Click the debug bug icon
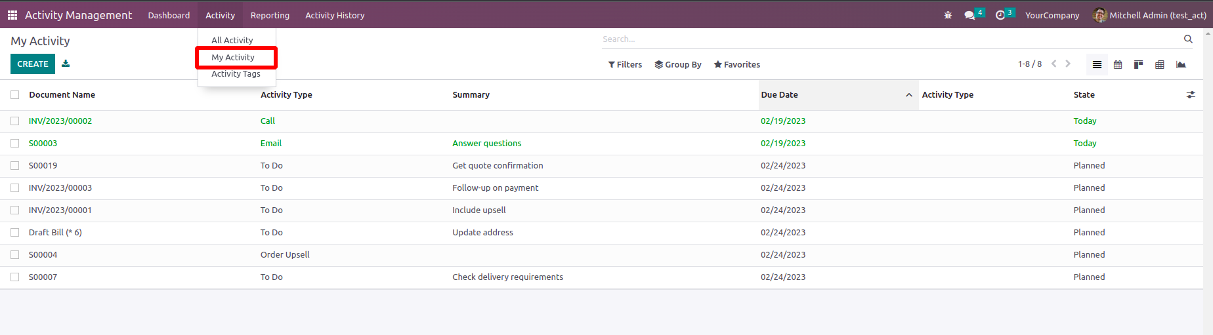1213x335 pixels. tap(948, 15)
